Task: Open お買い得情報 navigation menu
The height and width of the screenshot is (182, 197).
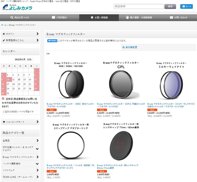Action: click(99, 18)
